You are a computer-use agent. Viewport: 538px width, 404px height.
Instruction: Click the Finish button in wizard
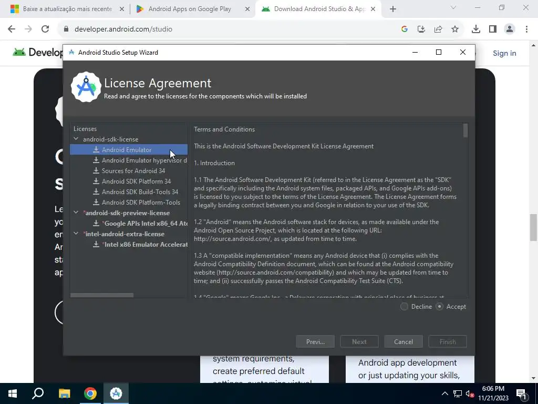[448, 341]
